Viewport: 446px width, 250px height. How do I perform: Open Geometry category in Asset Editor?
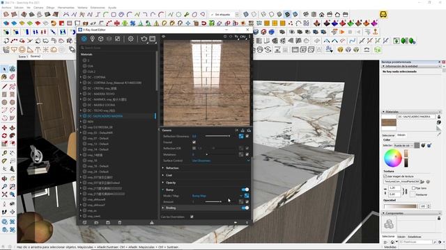pyautogui.click(x=100, y=39)
